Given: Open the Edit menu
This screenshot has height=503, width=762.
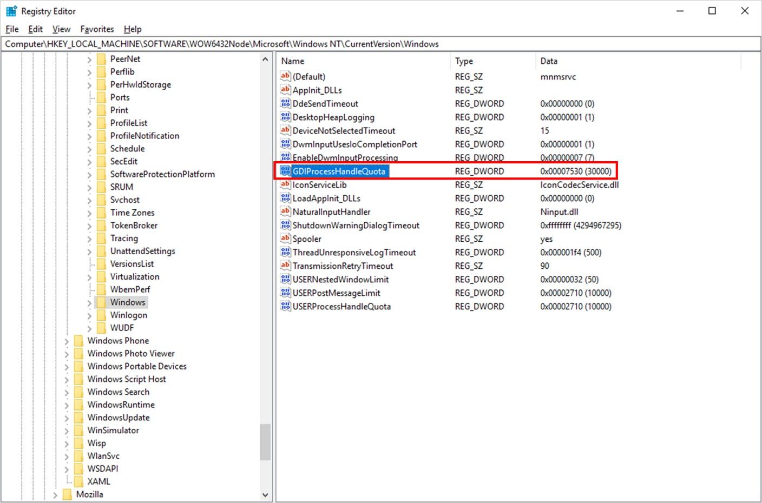Looking at the screenshot, I should [35, 29].
